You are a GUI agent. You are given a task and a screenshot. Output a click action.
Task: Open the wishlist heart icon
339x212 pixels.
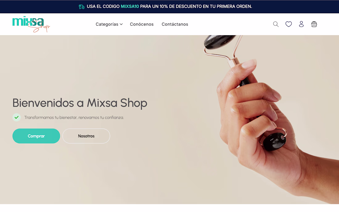288,24
